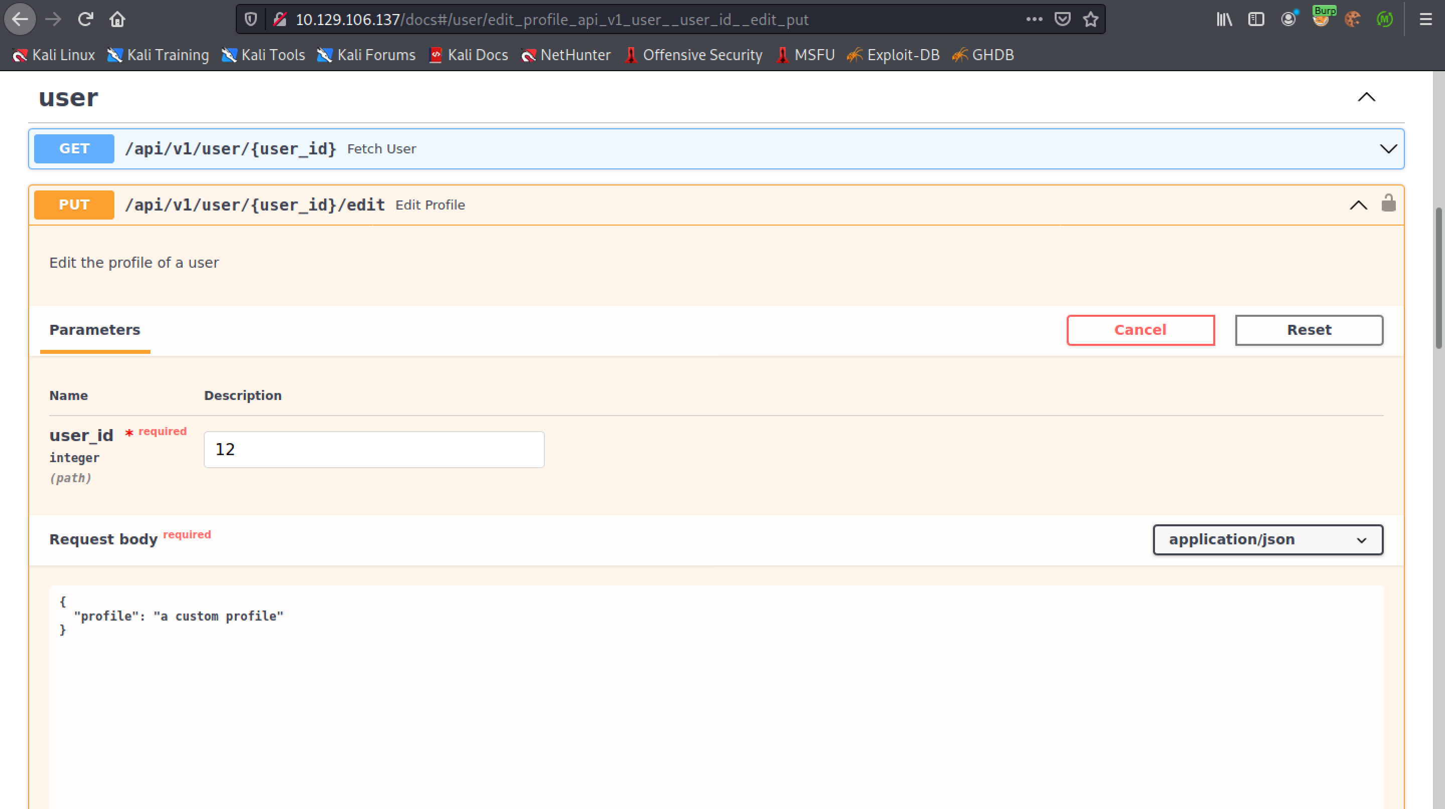The image size is (1445, 809).
Task: Open the Offensive Security bookmark
Action: pyautogui.click(x=693, y=55)
